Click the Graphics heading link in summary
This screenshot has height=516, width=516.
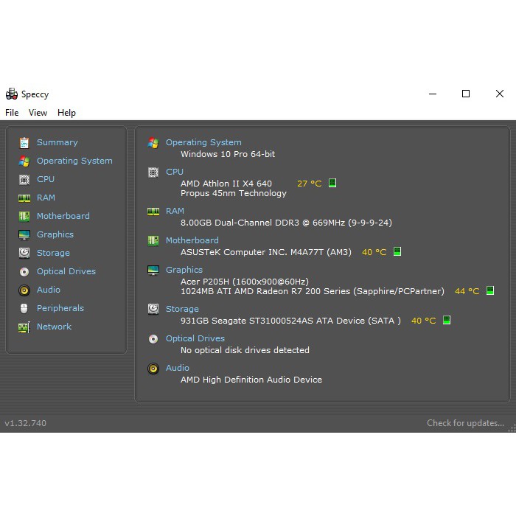[x=184, y=270]
